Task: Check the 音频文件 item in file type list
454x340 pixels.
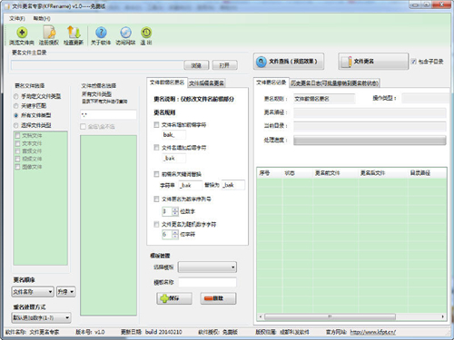Action: (x=18, y=151)
